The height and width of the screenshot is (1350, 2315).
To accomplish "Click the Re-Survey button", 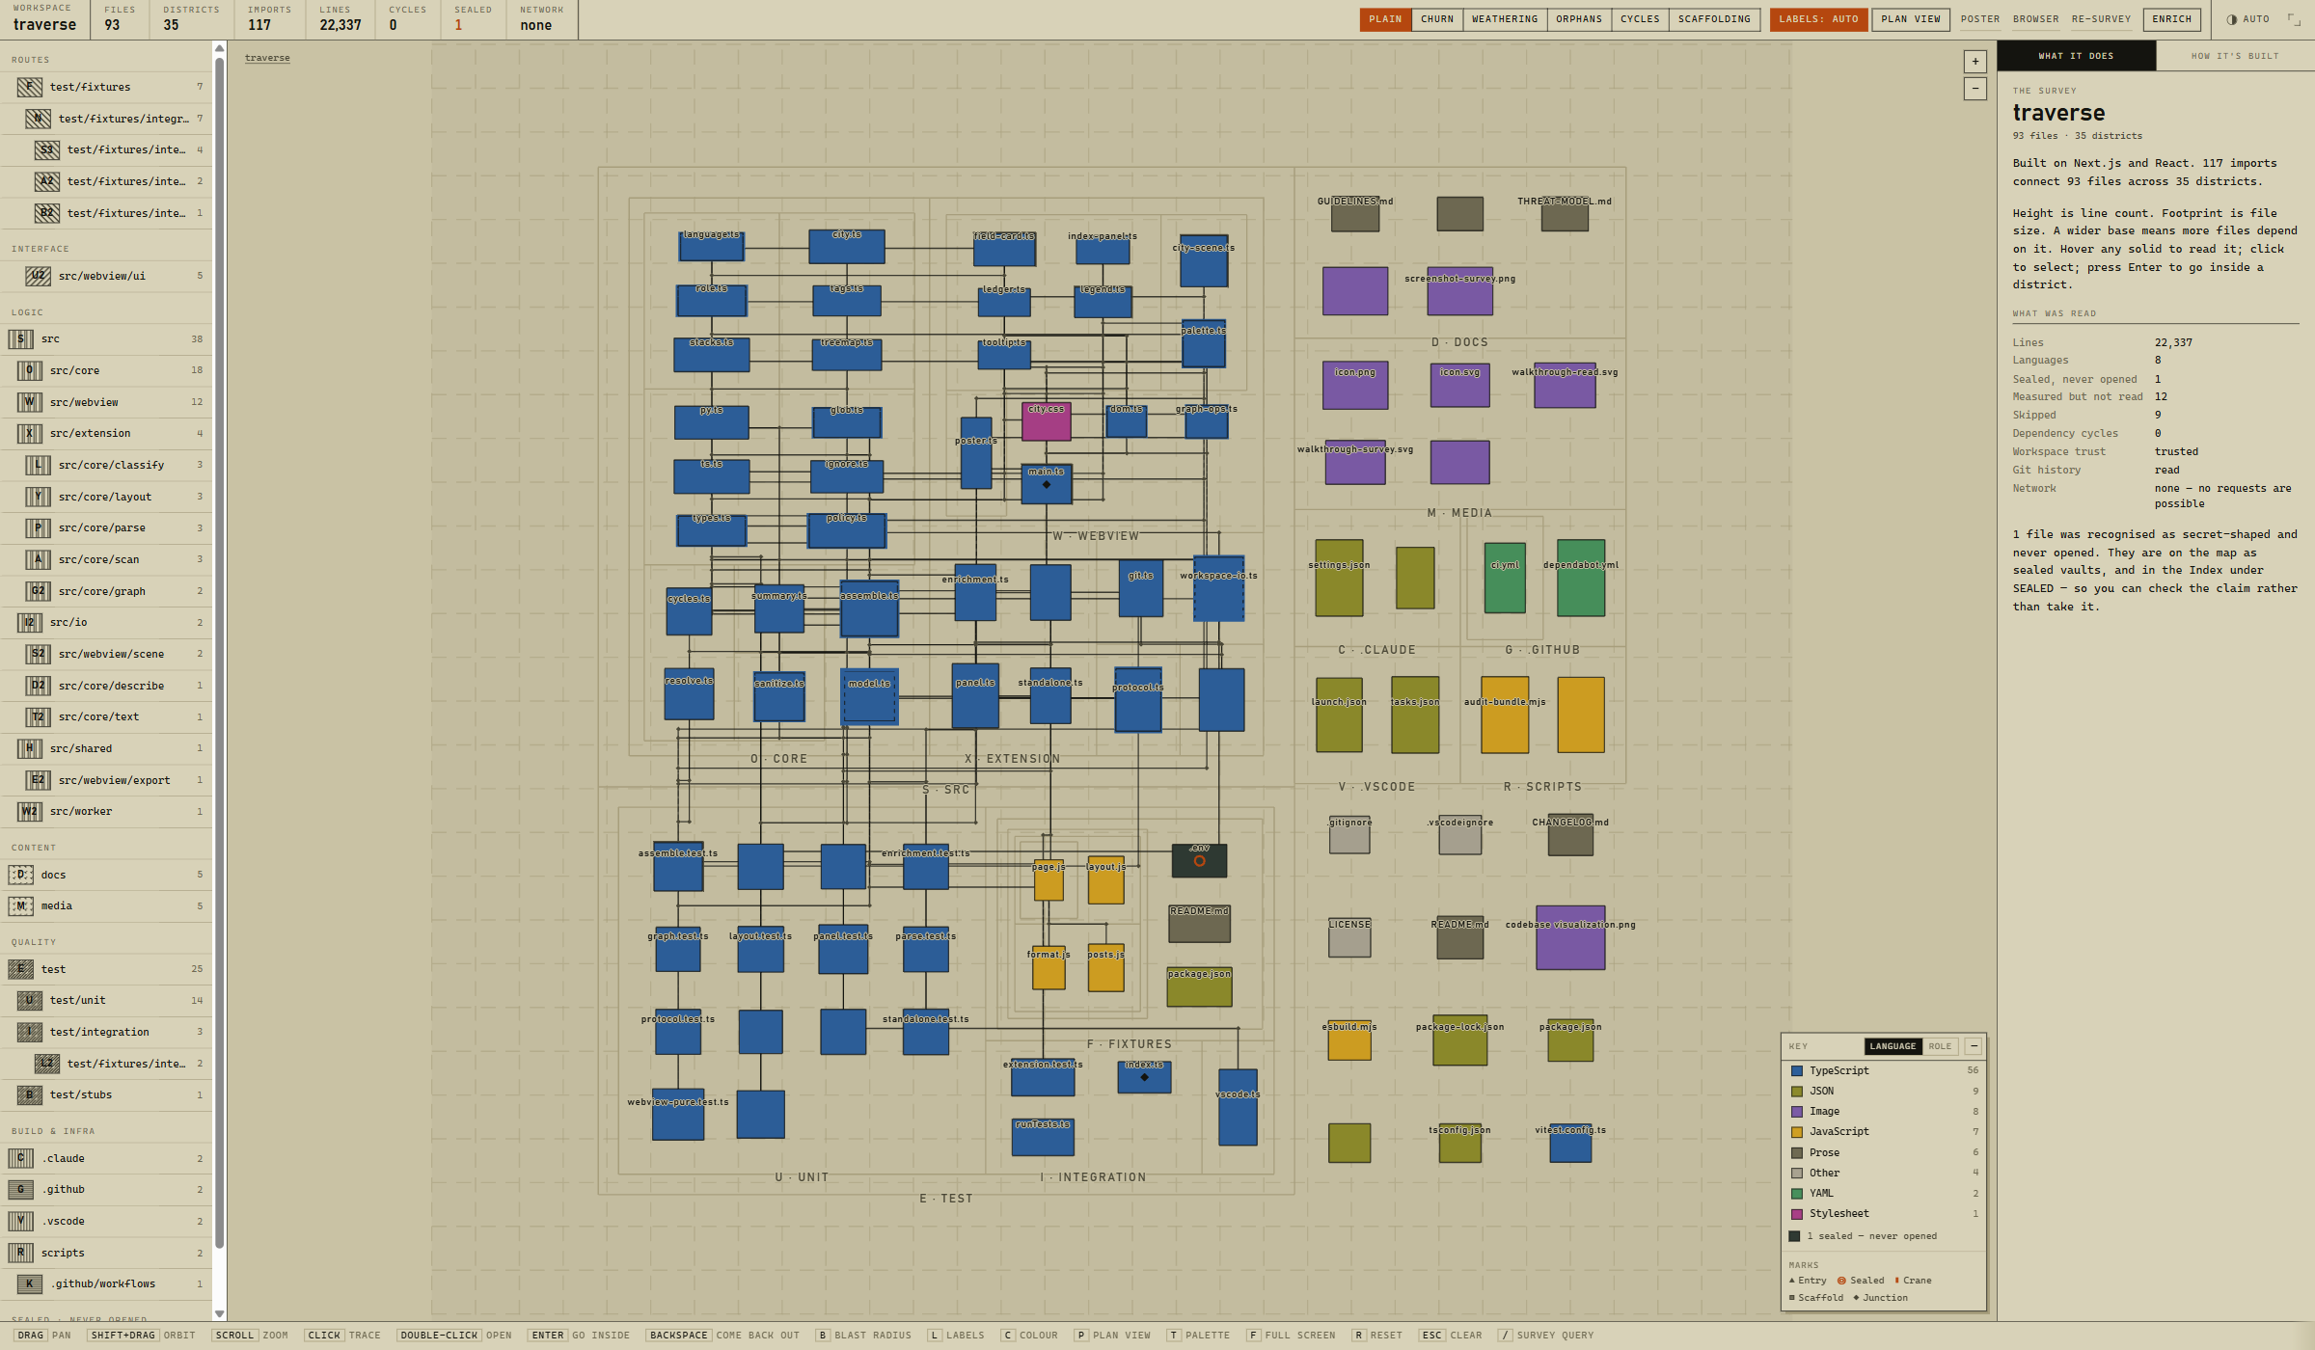I will click(2101, 19).
